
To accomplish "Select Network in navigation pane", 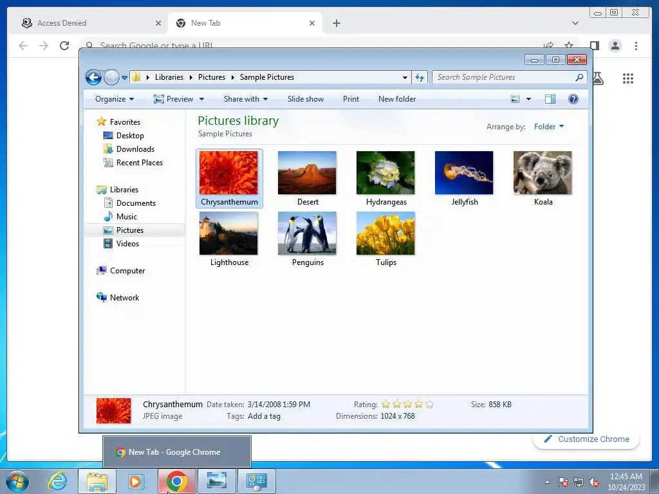I will [x=124, y=297].
